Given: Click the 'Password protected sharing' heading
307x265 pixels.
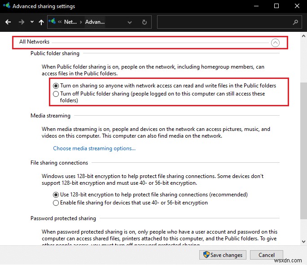Looking at the screenshot, I should (63, 218).
